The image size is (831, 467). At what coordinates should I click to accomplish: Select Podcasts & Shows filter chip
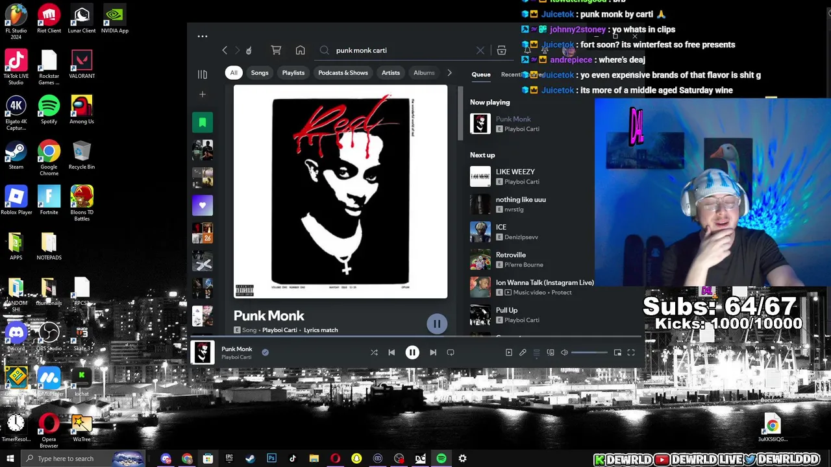343,73
